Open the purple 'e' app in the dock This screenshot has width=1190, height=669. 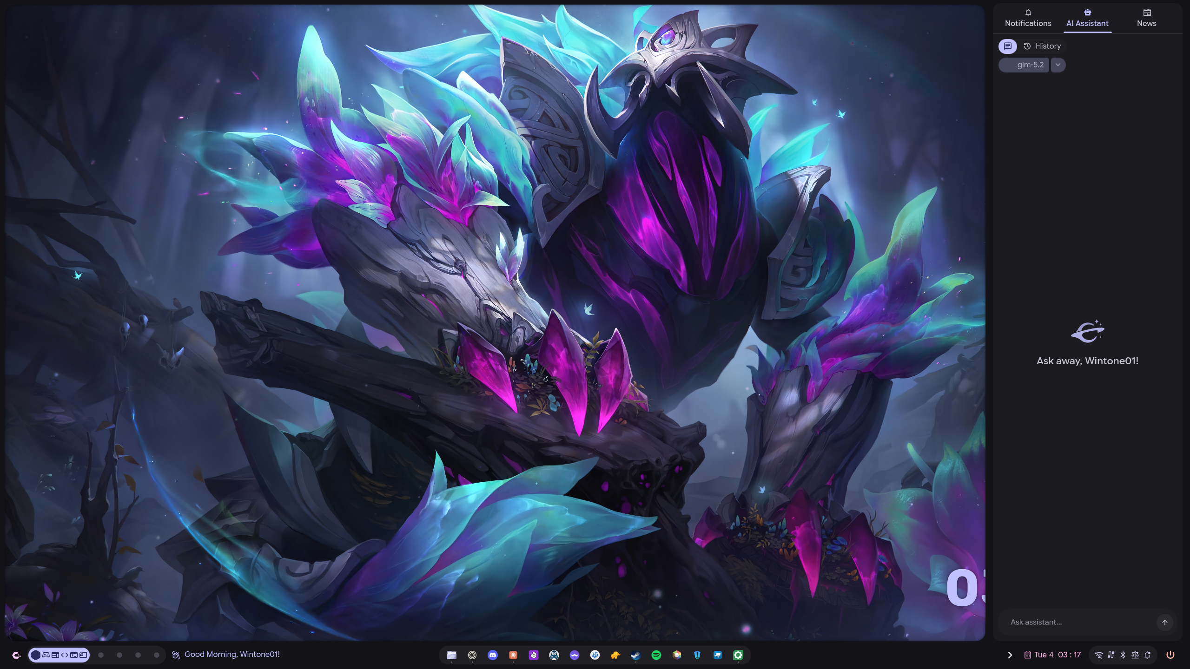534,655
